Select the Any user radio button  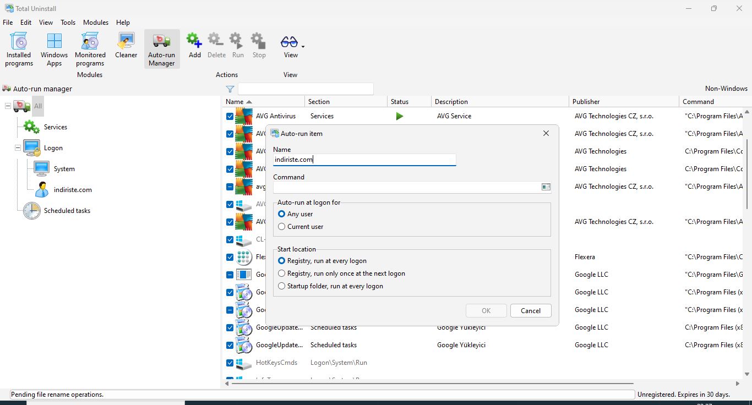282,214
